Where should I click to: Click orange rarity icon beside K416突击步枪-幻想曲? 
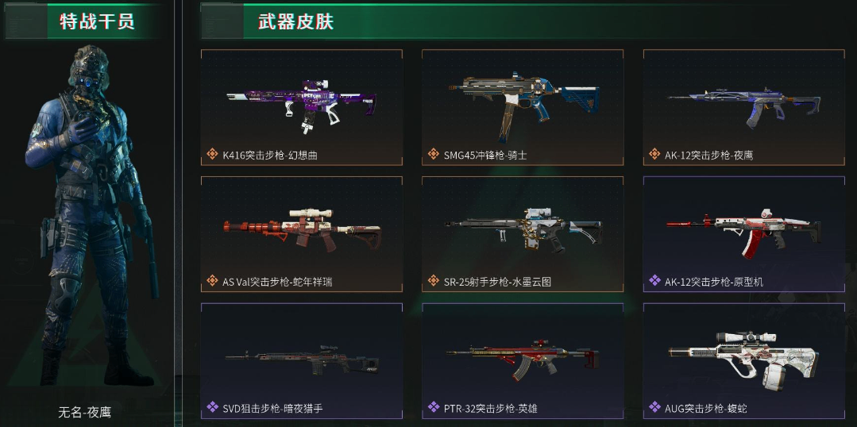point(213,155)
